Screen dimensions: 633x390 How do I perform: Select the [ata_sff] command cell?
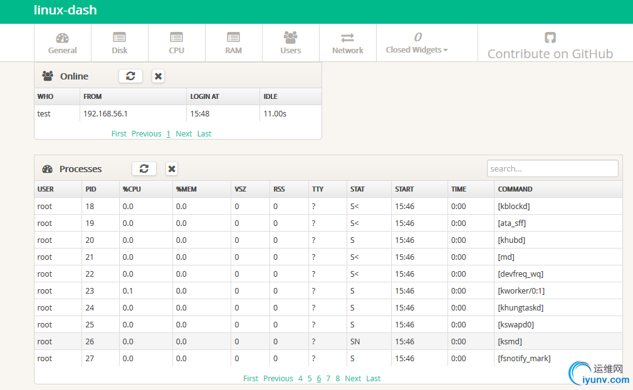click(x=558, y=223)
